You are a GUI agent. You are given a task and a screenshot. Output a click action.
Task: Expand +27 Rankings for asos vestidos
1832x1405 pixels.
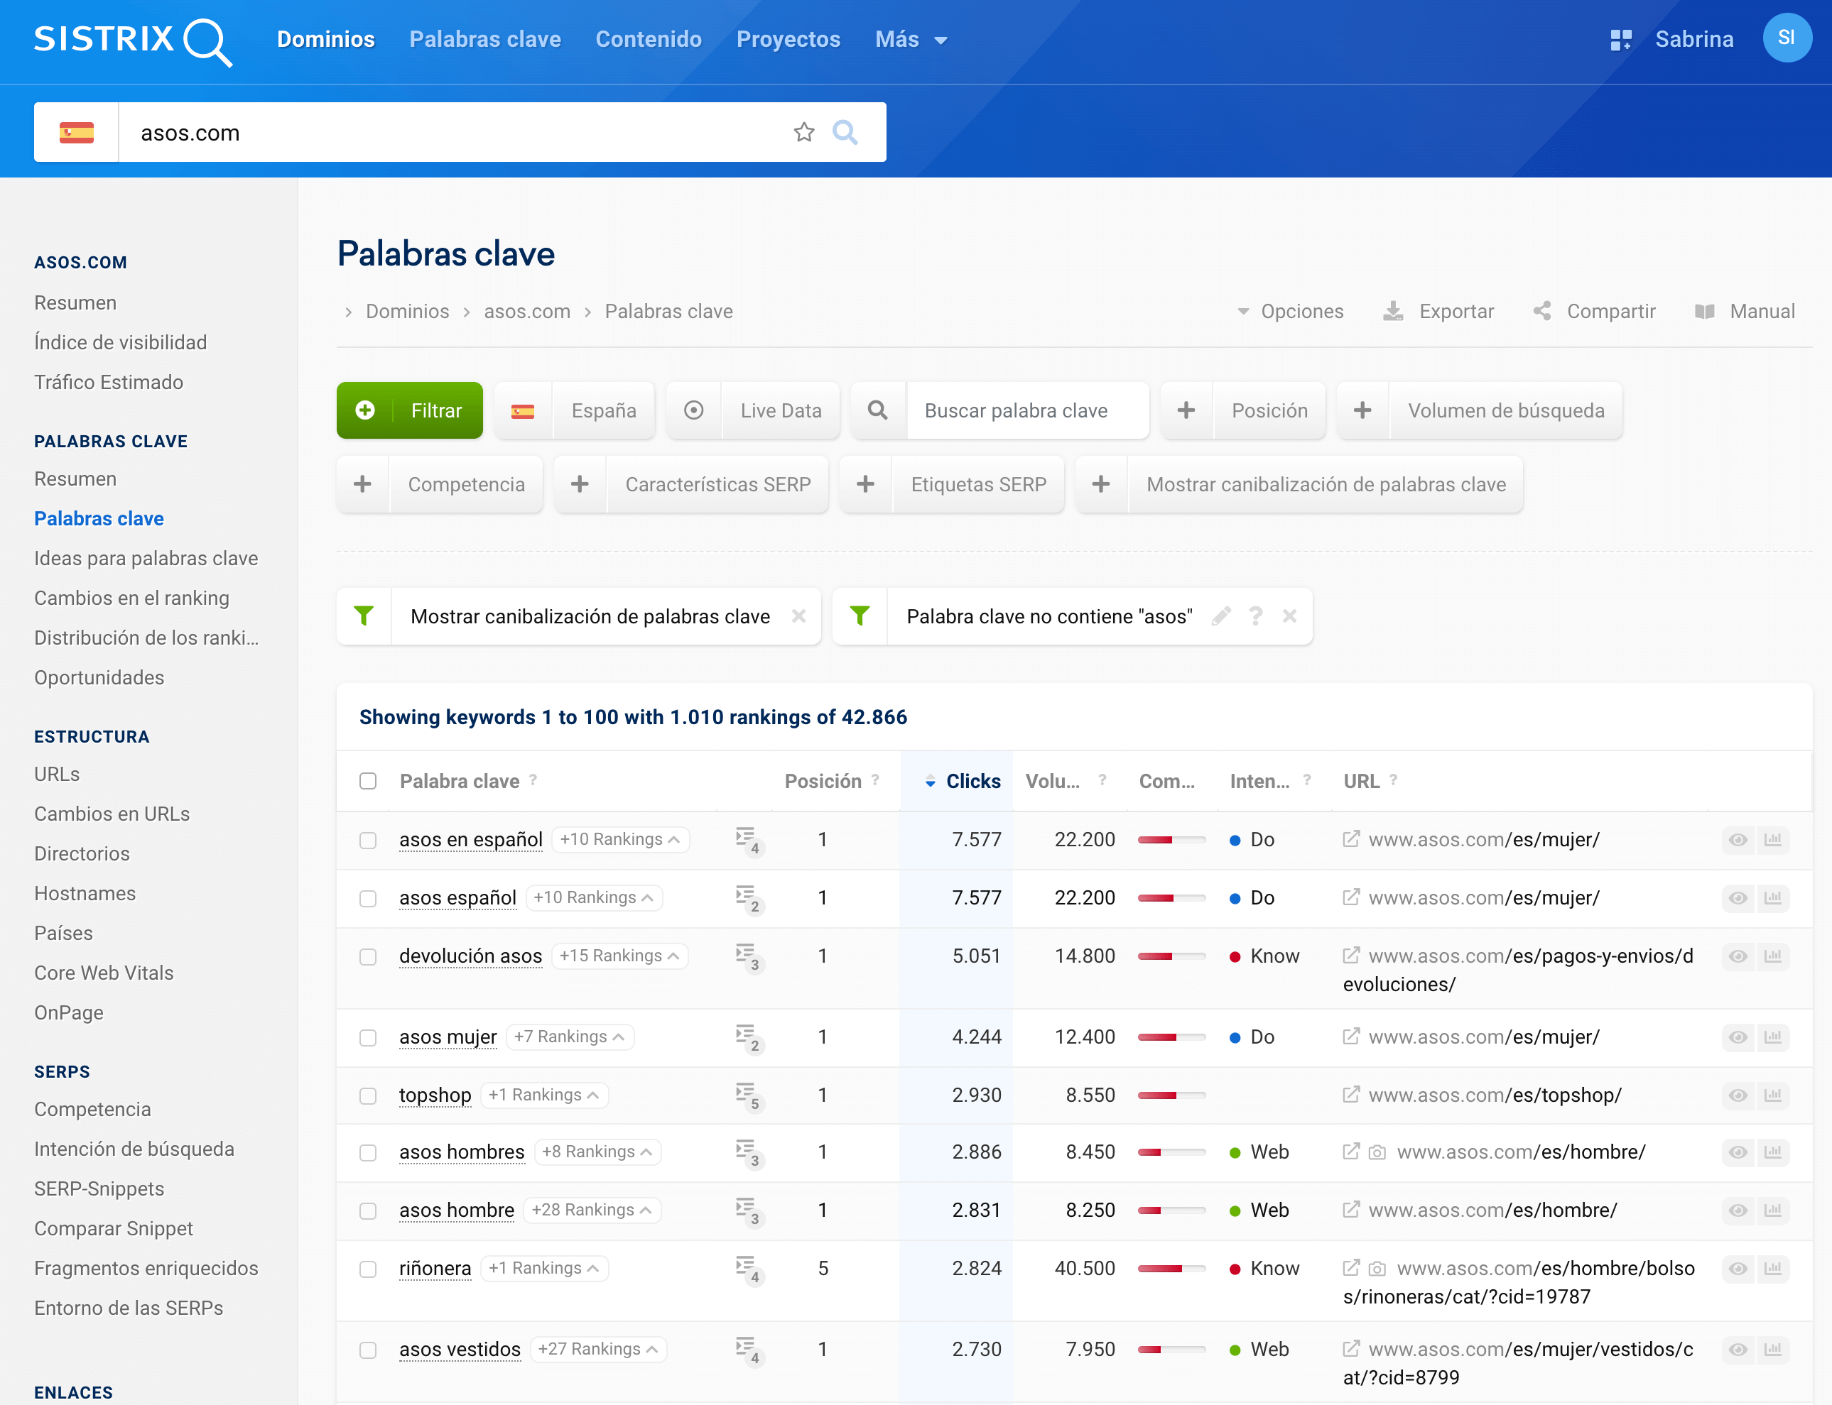[x=598, y=1349]
